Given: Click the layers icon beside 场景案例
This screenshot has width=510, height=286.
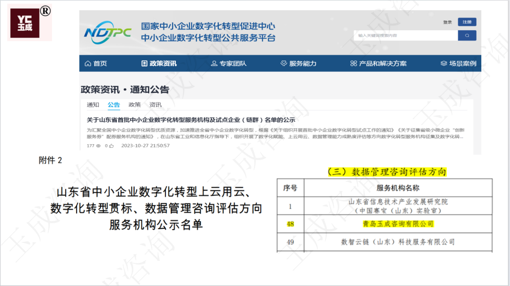Looking at the screenshot, I should 444,63.
